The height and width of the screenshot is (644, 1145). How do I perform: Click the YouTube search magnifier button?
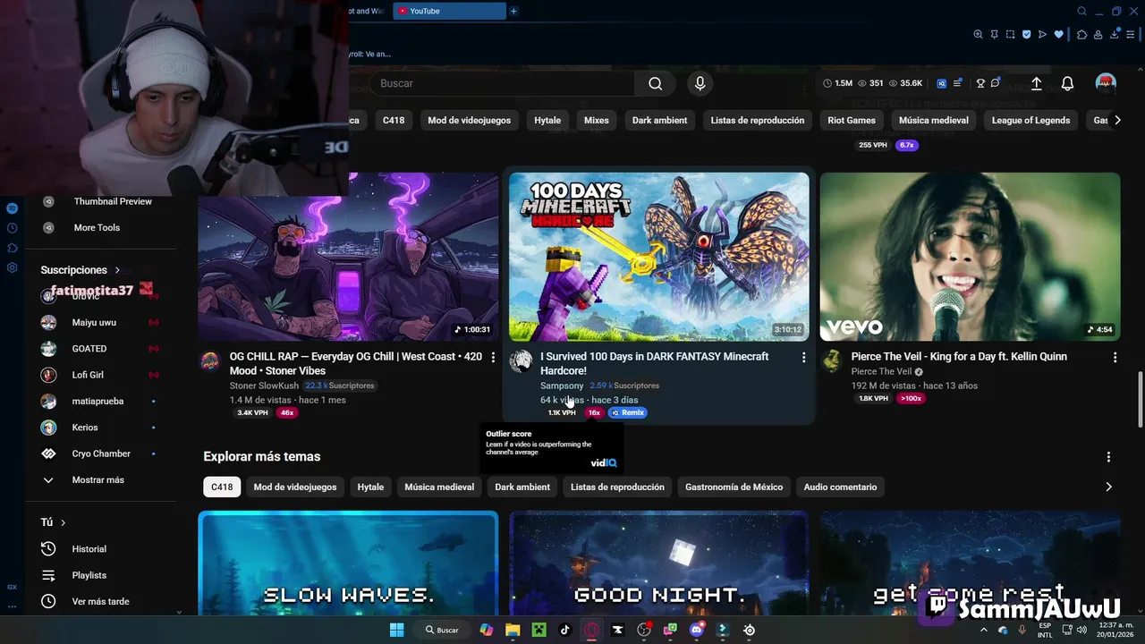[x=656, y=83]
